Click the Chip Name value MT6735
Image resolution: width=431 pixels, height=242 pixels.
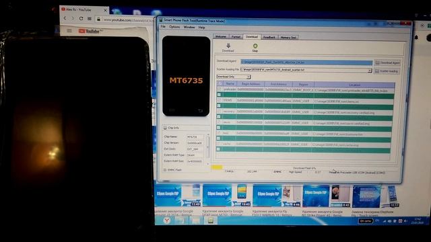(195, 136)
